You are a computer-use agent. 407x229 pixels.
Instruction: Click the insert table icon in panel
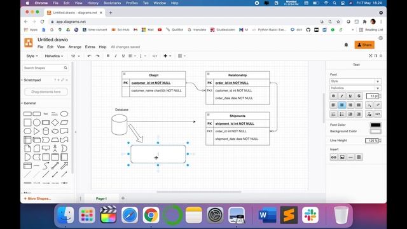[359, 157]
